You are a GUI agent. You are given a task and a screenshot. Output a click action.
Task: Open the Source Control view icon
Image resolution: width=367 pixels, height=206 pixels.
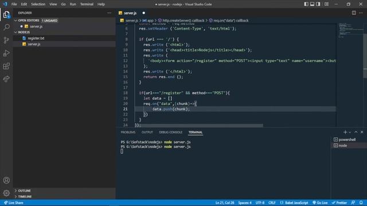[x=6, y=40]
